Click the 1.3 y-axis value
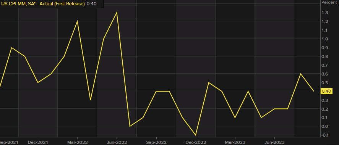Screen dimensions: 339x145 (x=325, y=13)
